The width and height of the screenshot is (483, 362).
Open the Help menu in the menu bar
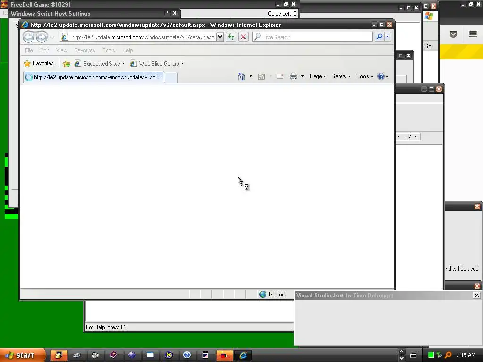click(127, 50)
